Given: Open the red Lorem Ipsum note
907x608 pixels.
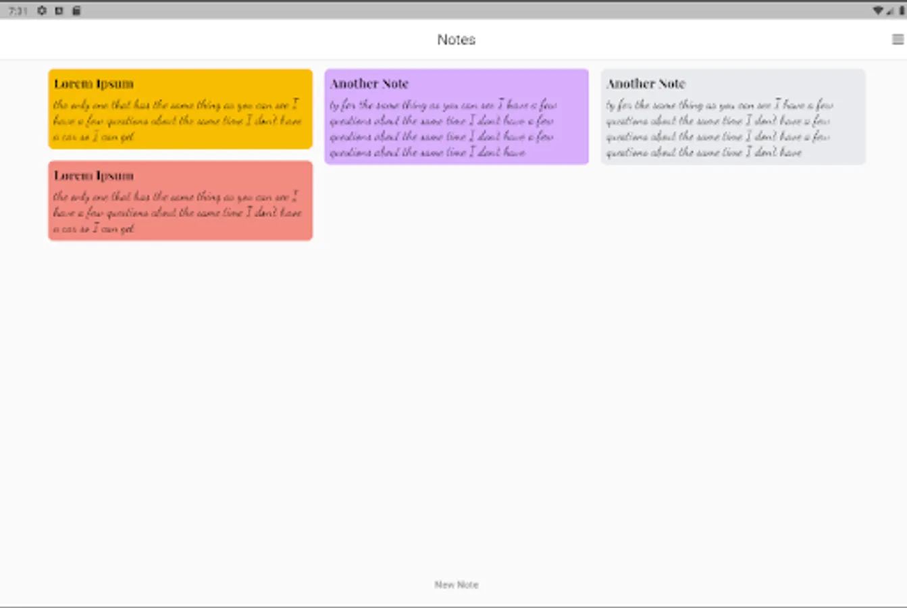Looking at the screenshot, I should [180, 200].
